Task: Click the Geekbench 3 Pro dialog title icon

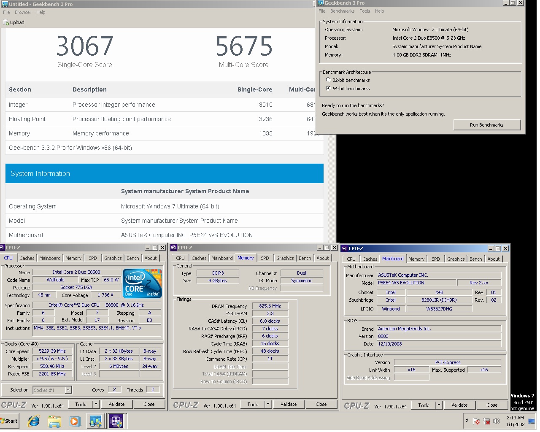Action: [320, 3]
